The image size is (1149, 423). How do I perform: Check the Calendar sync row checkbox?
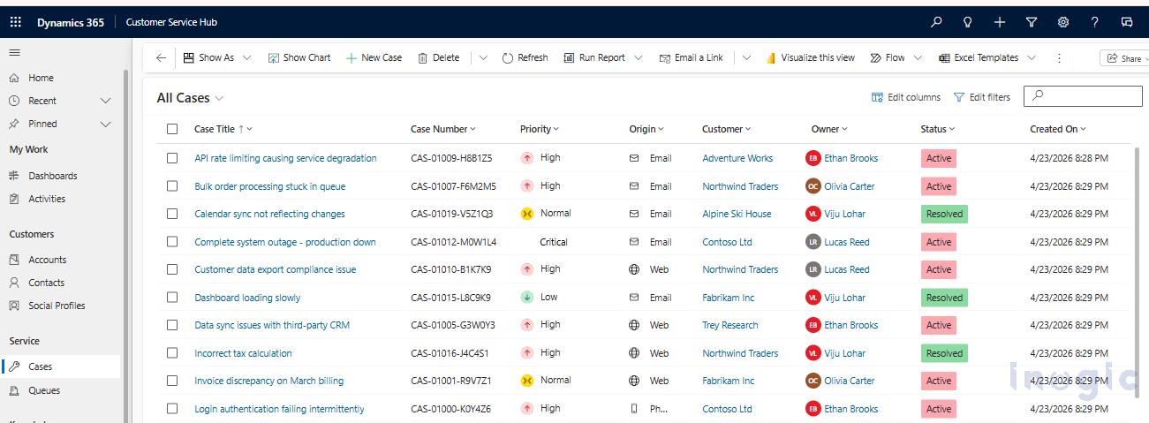(172, 214)
